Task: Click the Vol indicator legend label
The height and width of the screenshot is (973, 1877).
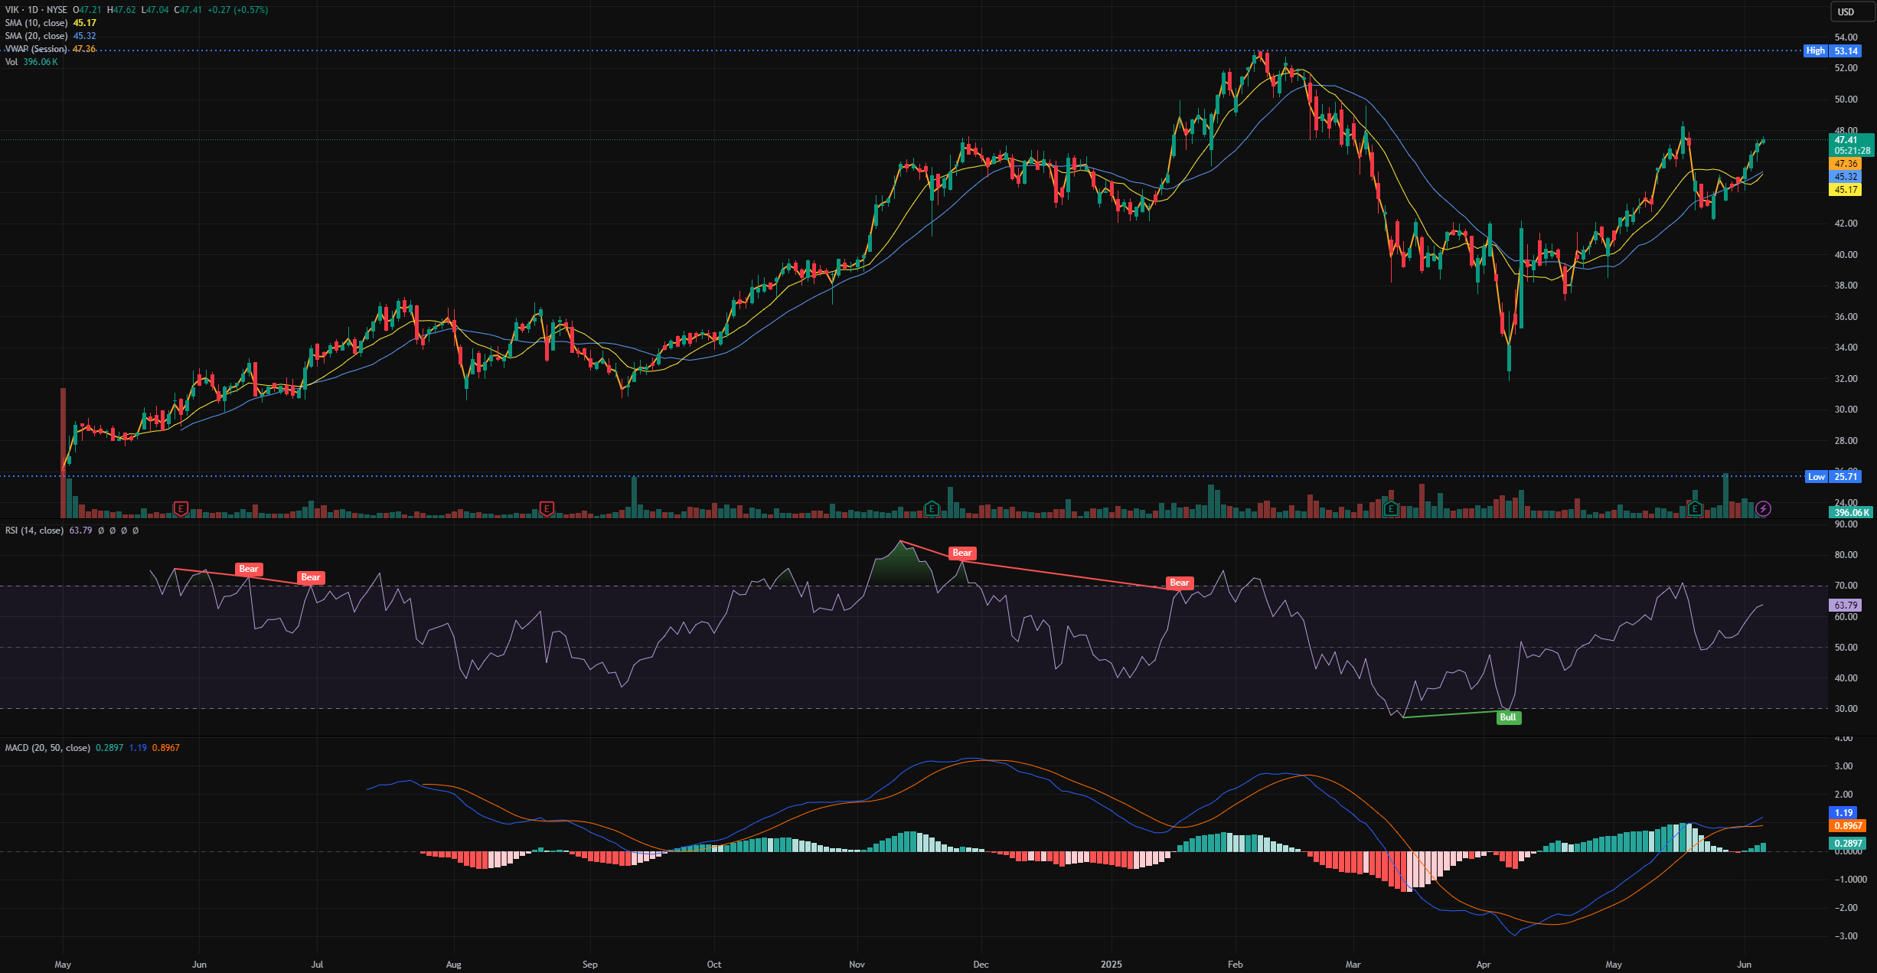Action: [11, 62]
